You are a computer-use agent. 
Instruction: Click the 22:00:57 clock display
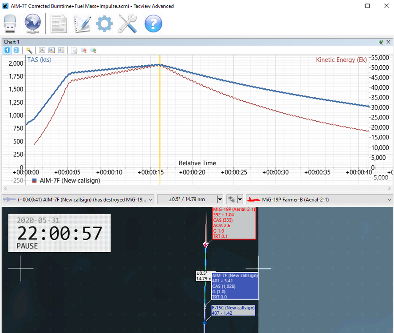(59, 234)
